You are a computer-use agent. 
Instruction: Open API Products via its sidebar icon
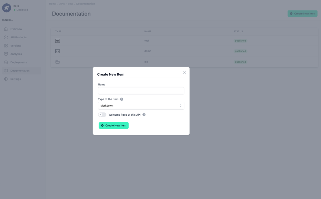tap(5, 37)
